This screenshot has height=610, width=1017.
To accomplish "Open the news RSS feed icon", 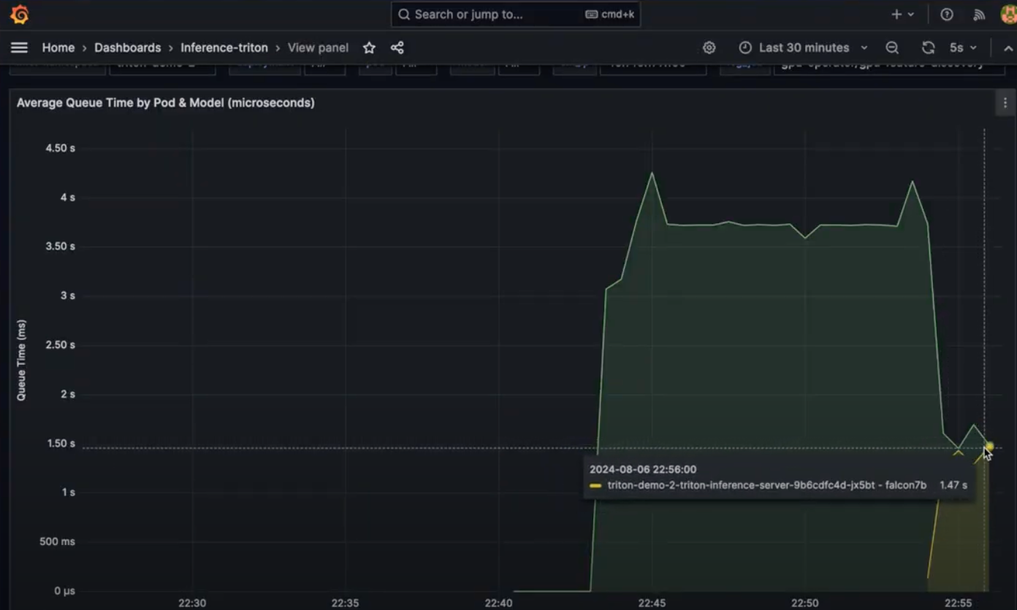I will 979,15.
